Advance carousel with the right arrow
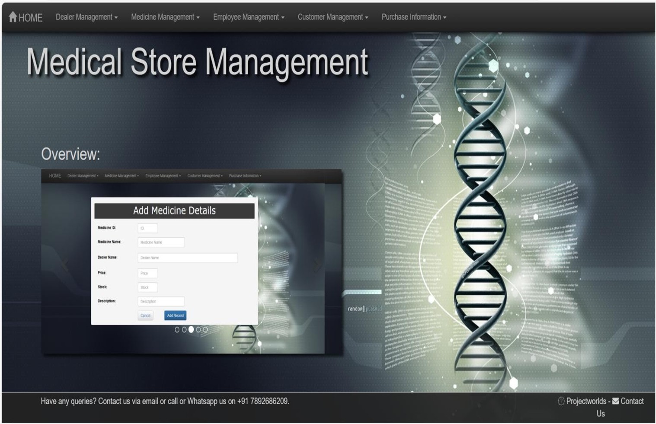 [x=317, y=265]
